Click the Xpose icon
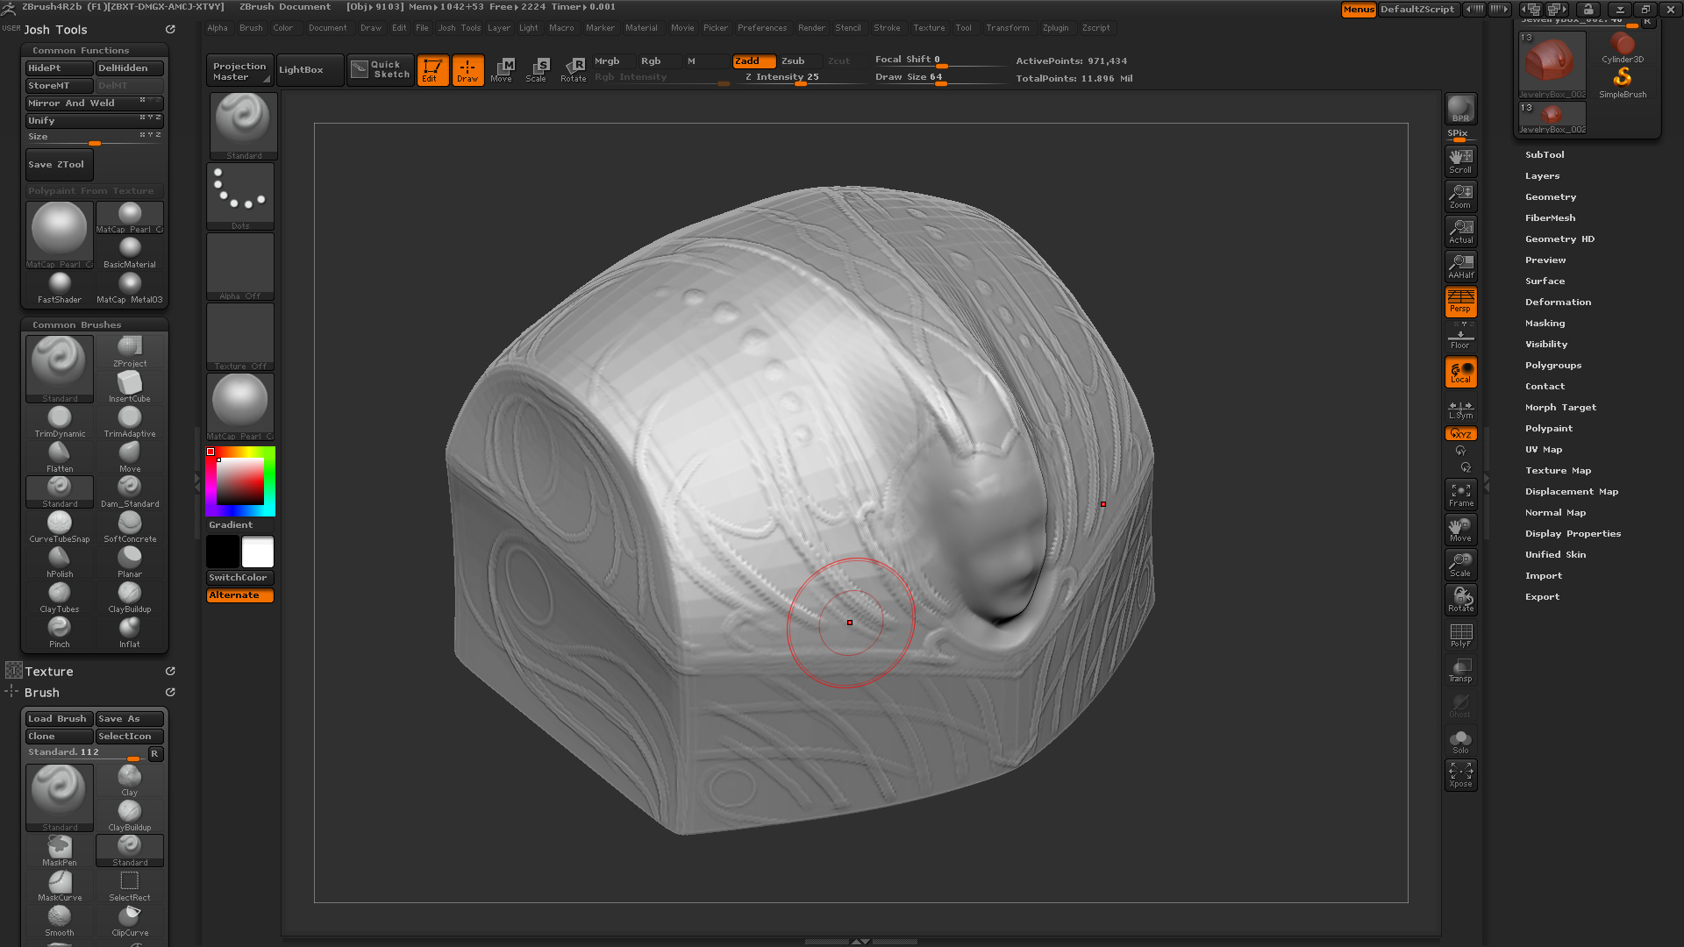1684x947 pixels. click(1460, 775)
